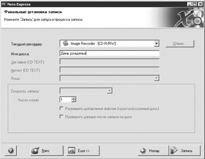Screen dimensions: 205x159
Task: Maximize the Nero Express window
Action: 194,4
